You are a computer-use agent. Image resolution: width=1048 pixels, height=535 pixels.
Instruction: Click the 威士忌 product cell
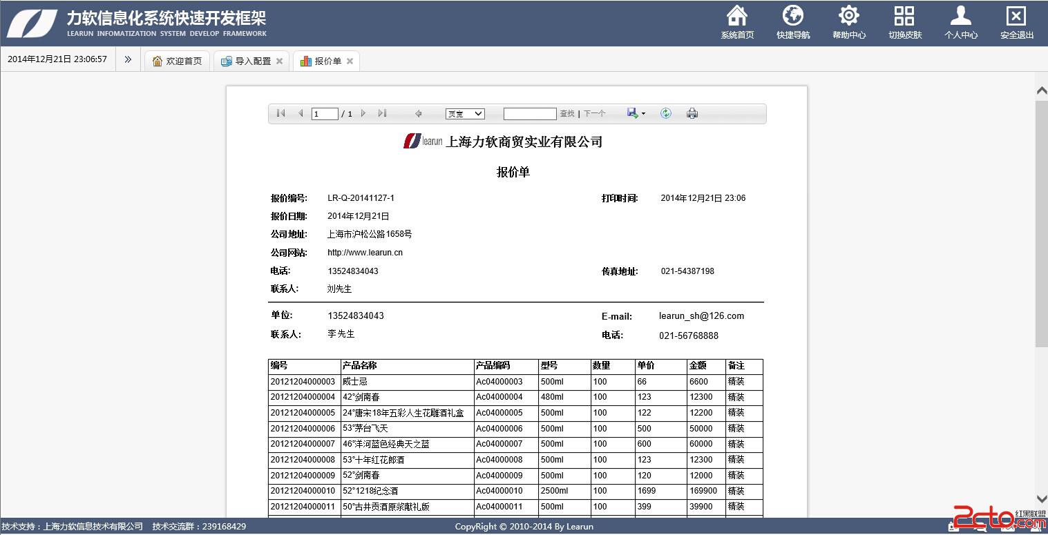click(407, 382)
